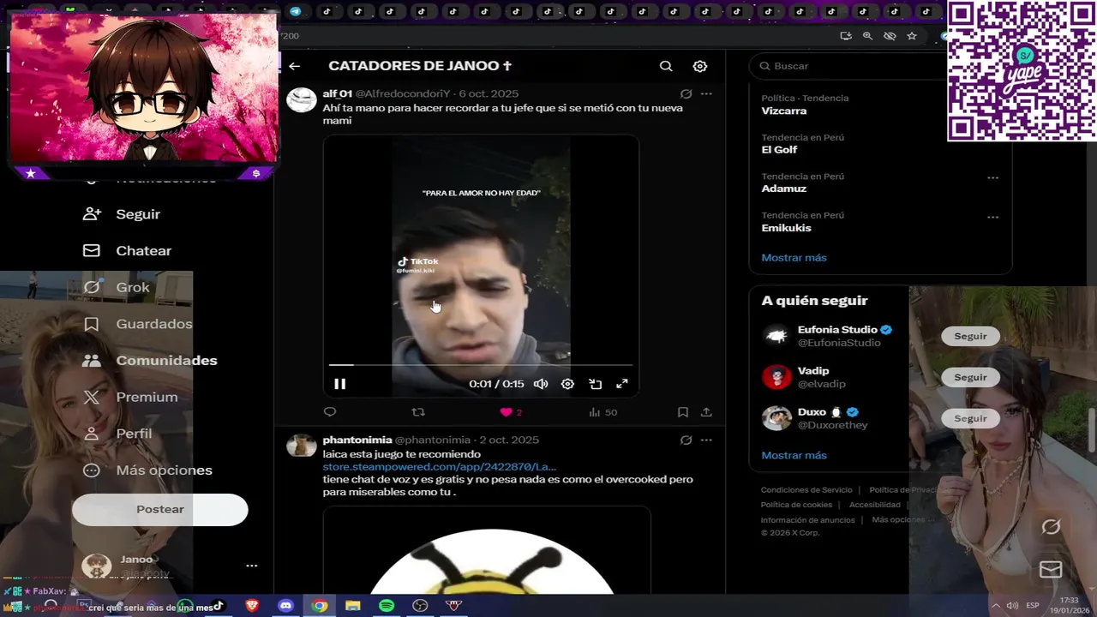Bookmark alf.01's post
The image size is (1097, 617).
tap(683, 412)
